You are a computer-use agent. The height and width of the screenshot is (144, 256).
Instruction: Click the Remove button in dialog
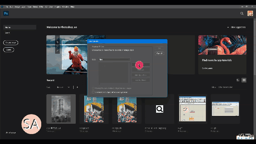(x=141, y=70)
